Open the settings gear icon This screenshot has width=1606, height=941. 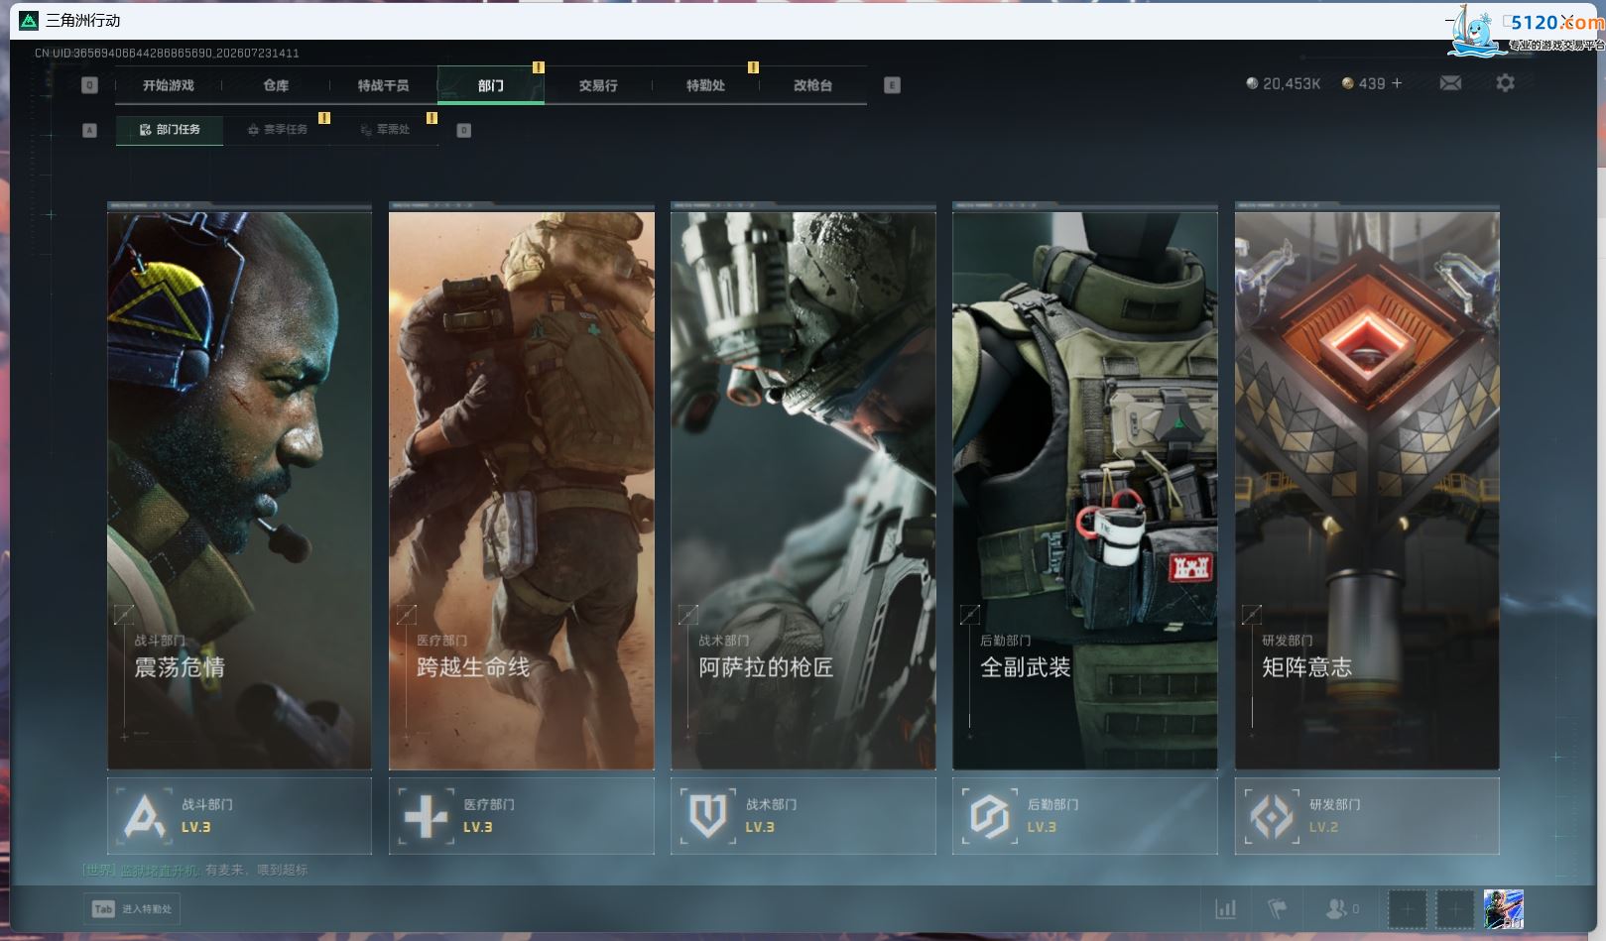tap(1505, 83)
